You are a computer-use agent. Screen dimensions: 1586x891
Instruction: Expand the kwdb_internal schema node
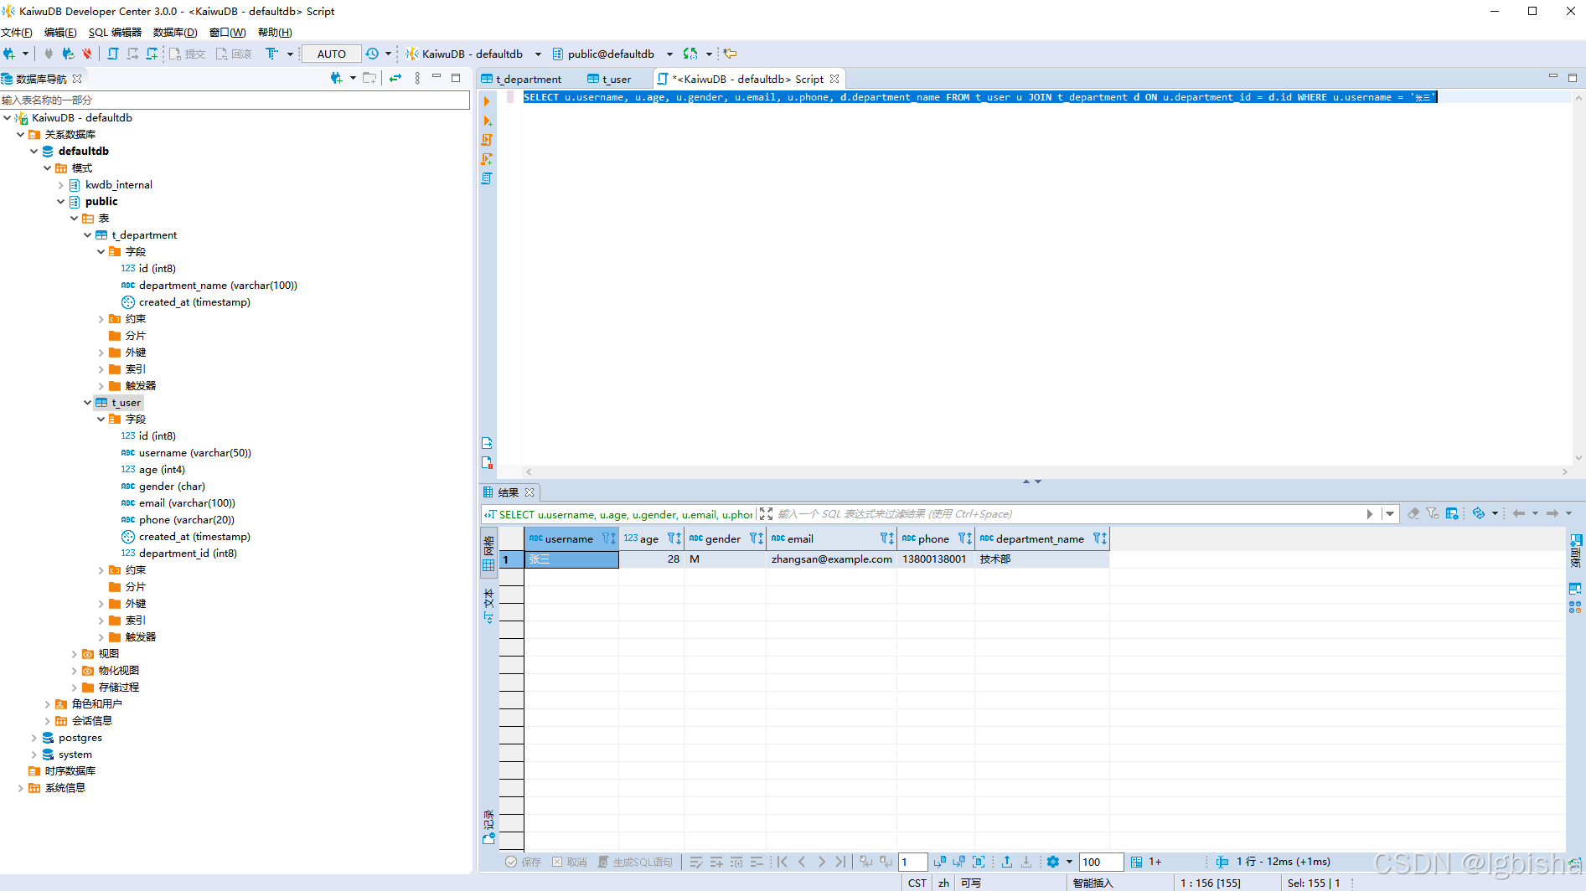pyautogui.click(x=61, y=185)
